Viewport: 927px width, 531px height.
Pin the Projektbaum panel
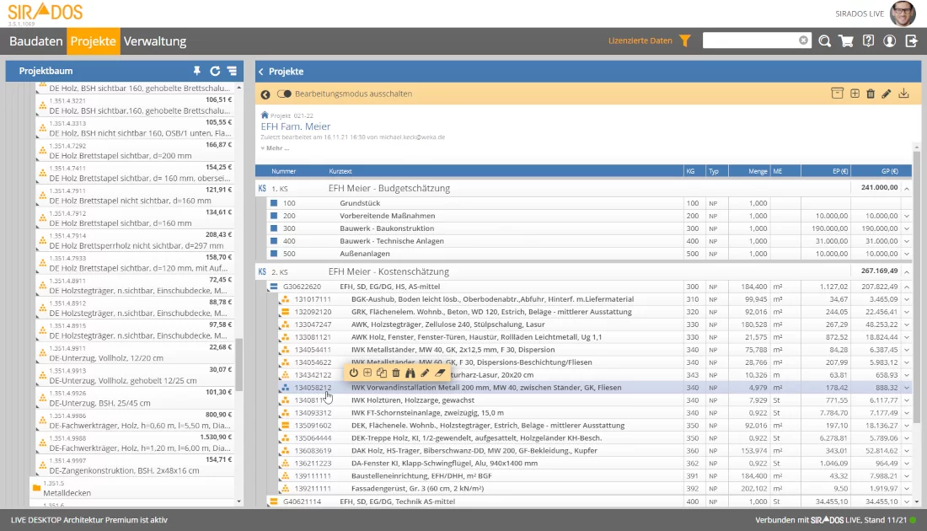point(197,72)
